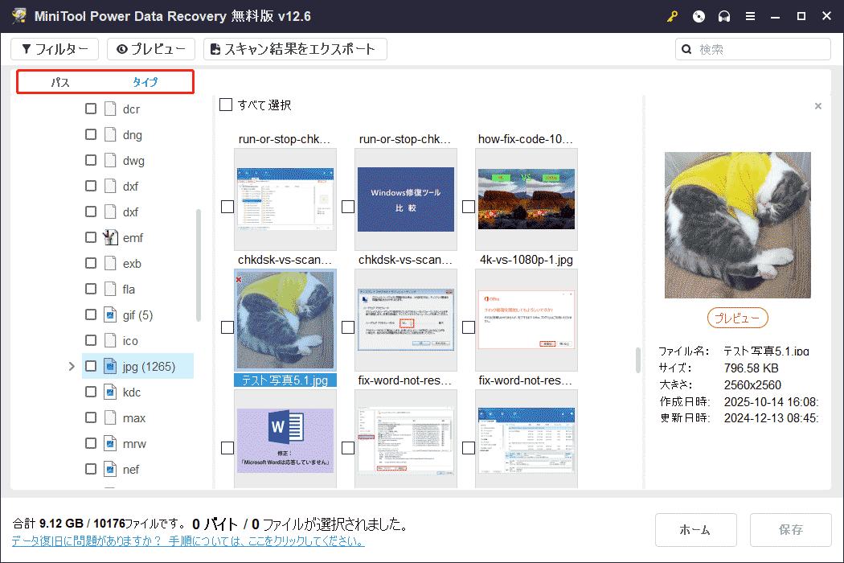The width and height of the screenshot is (844, 563).
Task: Open the hamburger menu in title bar
Action: click(x=750, y=15)
